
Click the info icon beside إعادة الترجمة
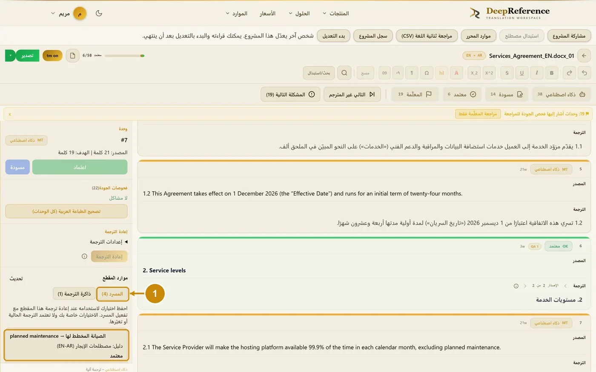(x=84, y=256)
